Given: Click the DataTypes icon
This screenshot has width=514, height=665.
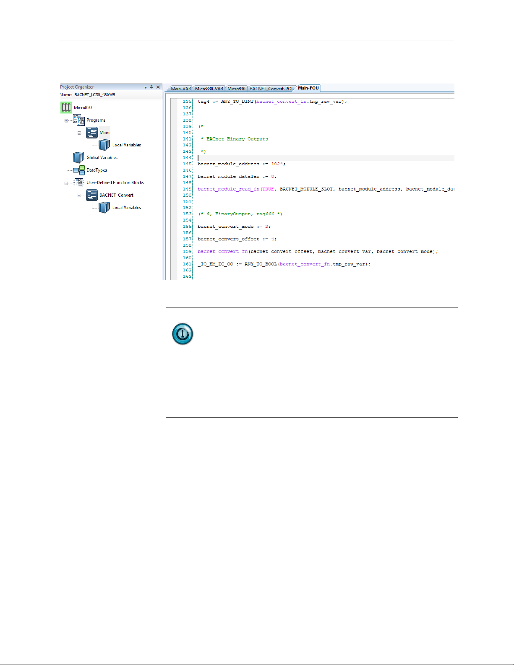Looking at the screenshot, I should point(79,170).
